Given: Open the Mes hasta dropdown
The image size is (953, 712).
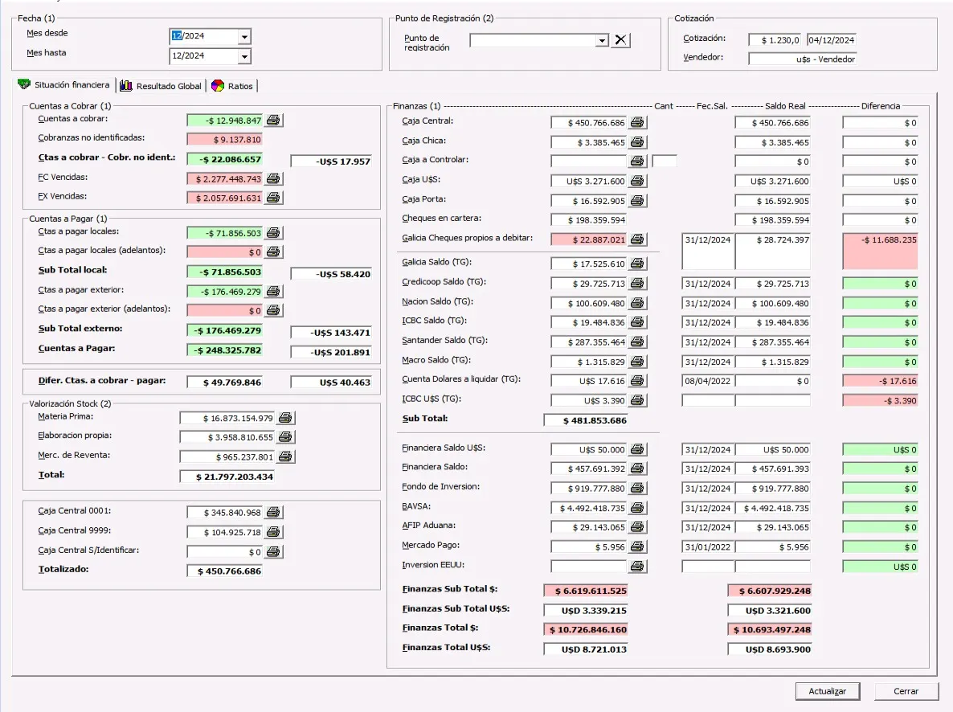Looking at the screenshot, I should [244, 56].
